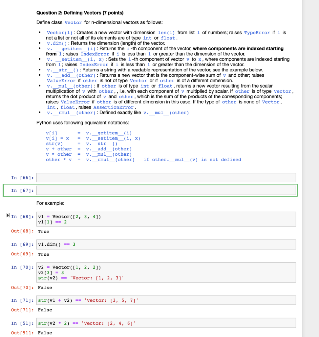Image resolution: width=319 pixels, height=337 pixels.
Task: Click the gray scrollbar area on the right
Action: 311,165
